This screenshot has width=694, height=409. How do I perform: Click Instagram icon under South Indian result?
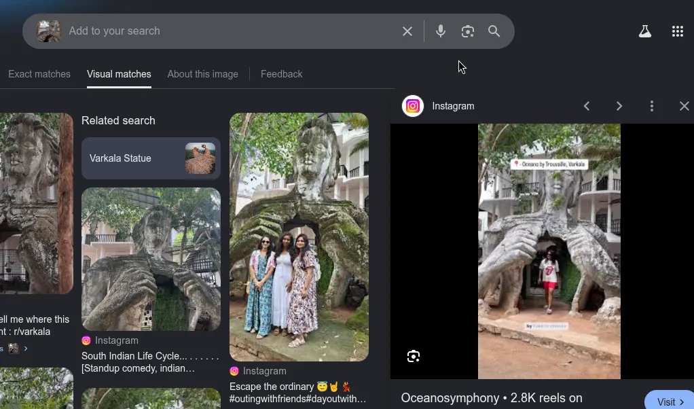(86, 340)
